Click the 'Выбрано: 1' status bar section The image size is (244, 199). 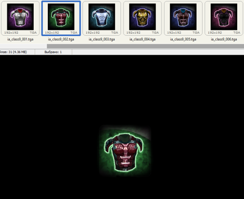[53, 52]
